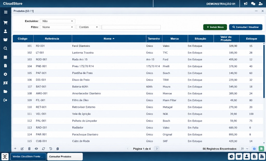Open the products box icon in sidebar
The width and height of the screenshot is (266, 161).
pos(5,40)
